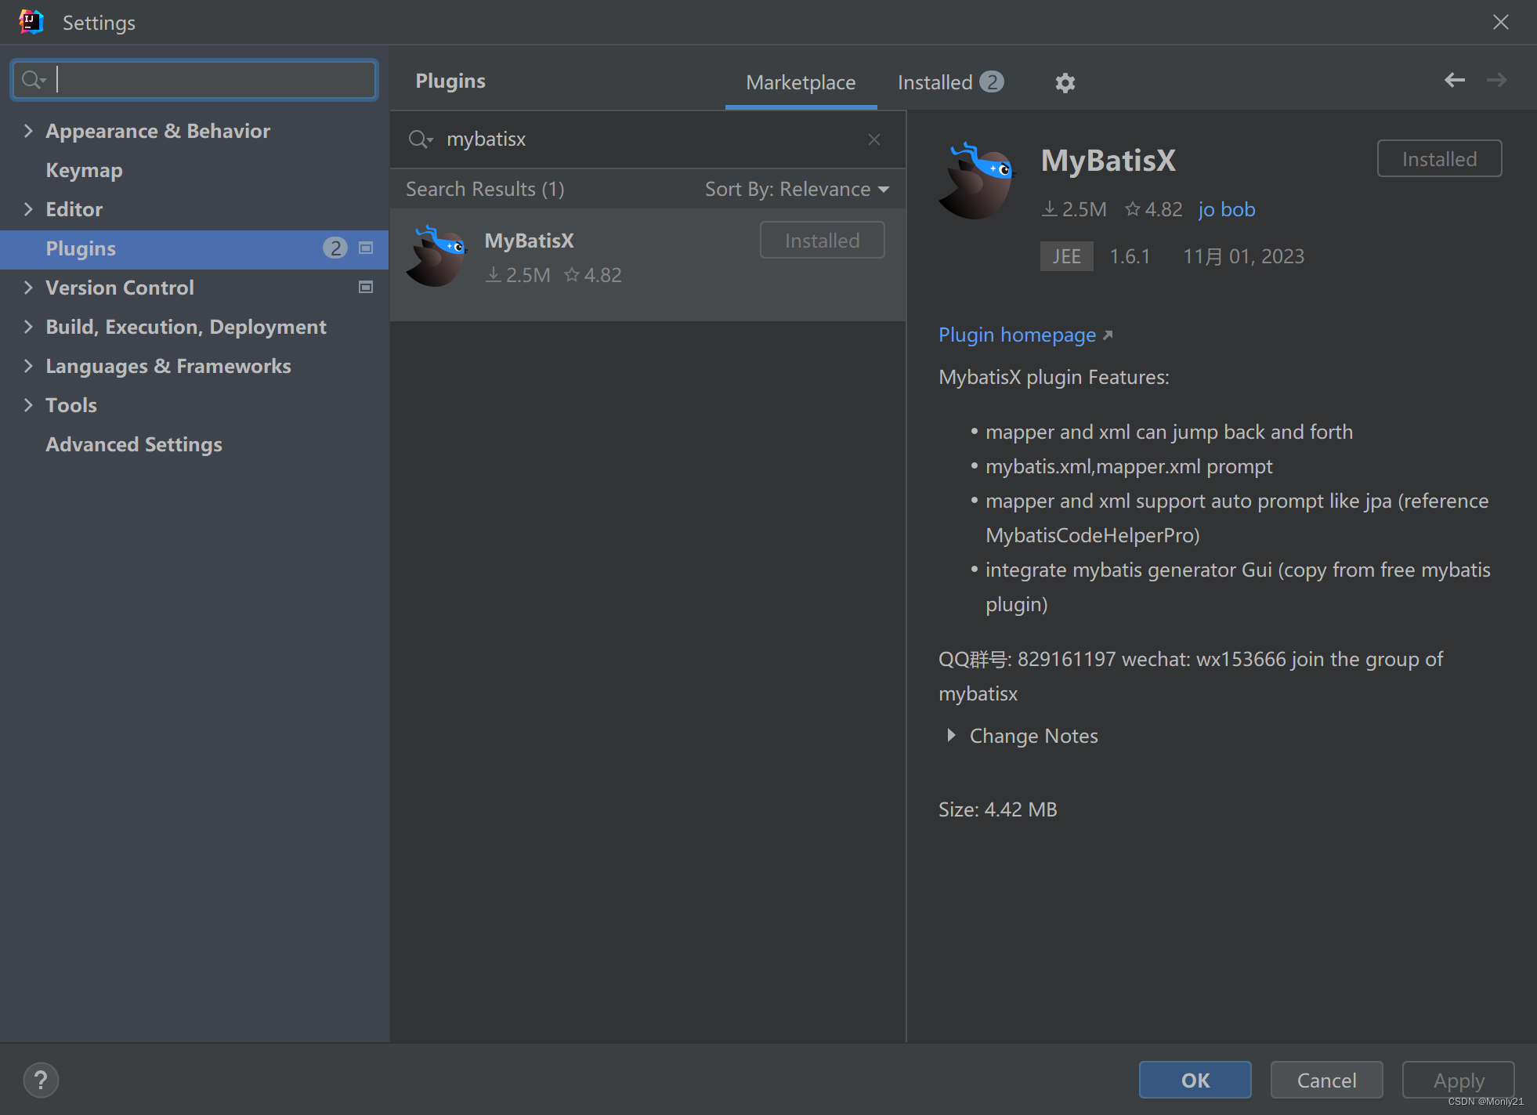The width and height of the screenshot is (1537, 1115).
Task: Click the 2.5M downloads in result row
Action: 518,275
